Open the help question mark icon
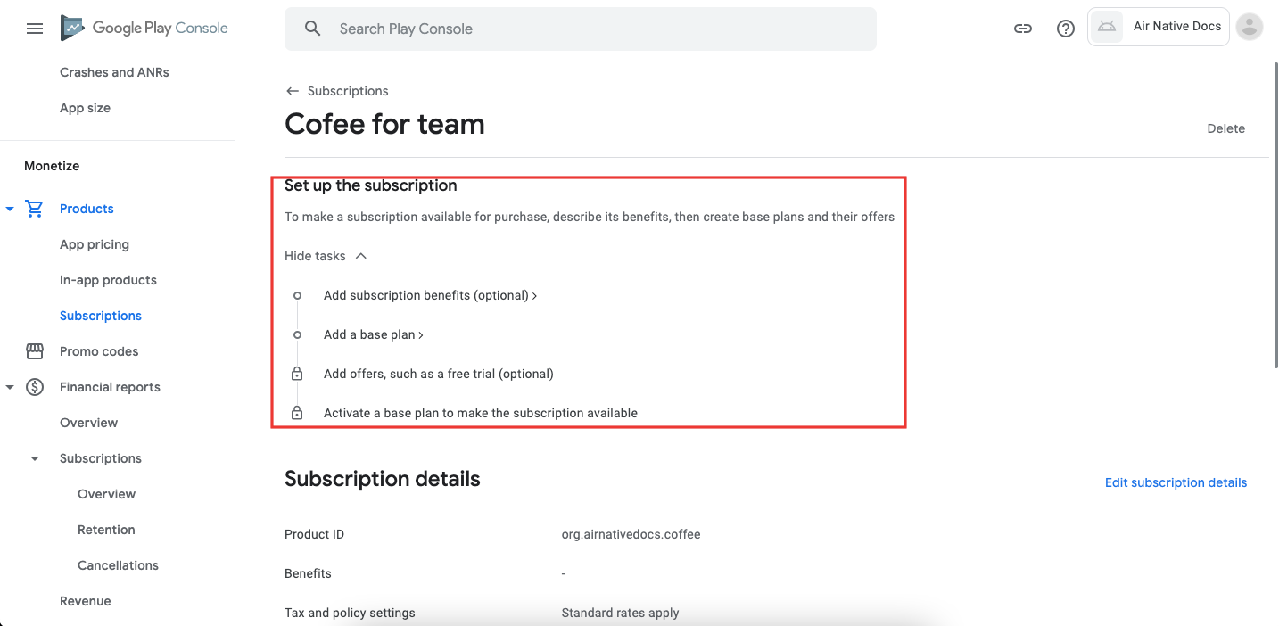Image resolution: width=1279 pixels, height=626 pixels. coord(1066,29)
